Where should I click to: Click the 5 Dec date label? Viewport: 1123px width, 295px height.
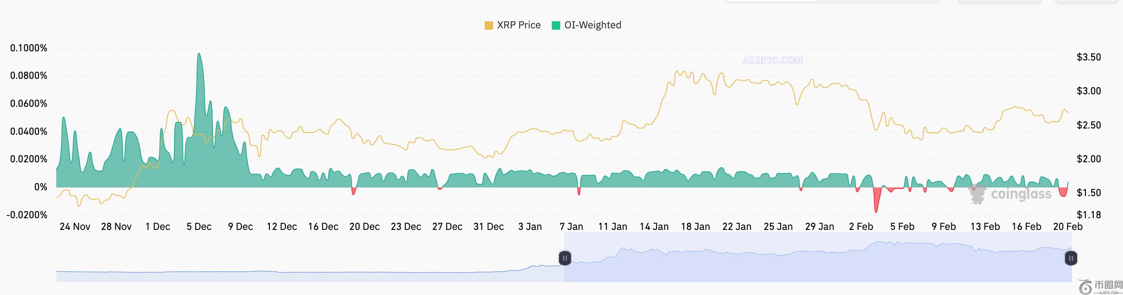tap(199, 227)
